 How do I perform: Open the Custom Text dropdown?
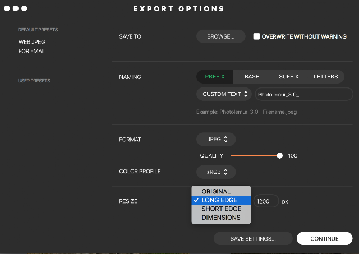(x=224, y=94)
